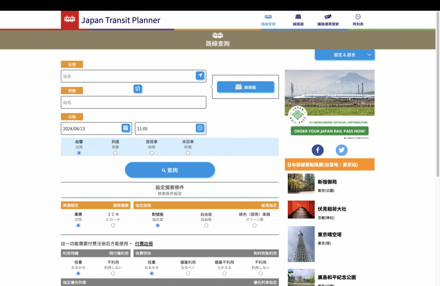Choose IC卡 fare type radio button

coord(113,225)
